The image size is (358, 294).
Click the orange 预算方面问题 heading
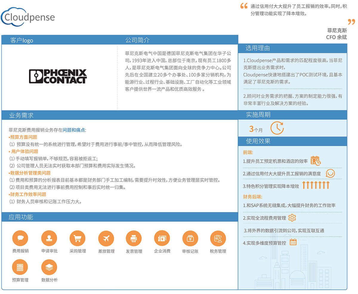[x=23, y=137]
